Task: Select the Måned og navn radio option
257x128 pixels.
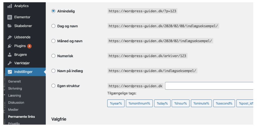Action: 53,41
